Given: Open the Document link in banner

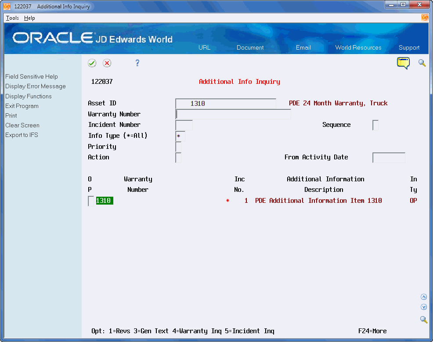Looking at the screenshot, I should tap(250, 47).
